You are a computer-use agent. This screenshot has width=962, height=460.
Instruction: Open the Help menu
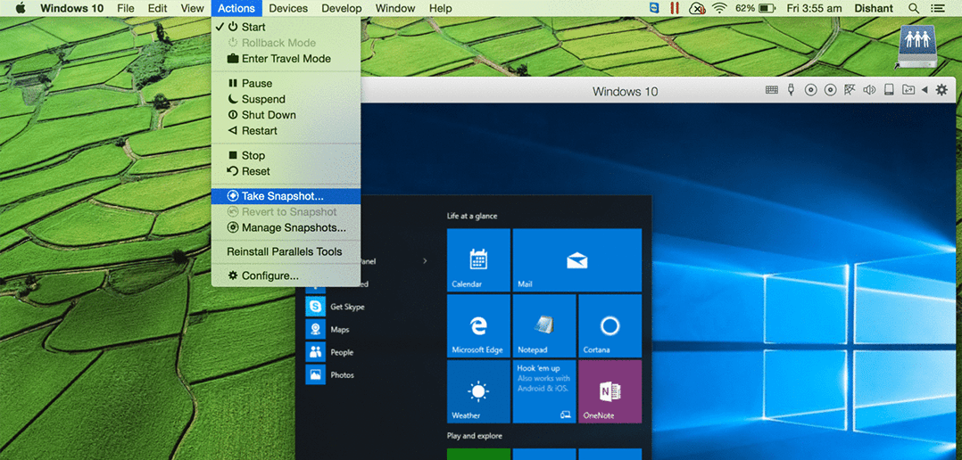tap(441, 8)
